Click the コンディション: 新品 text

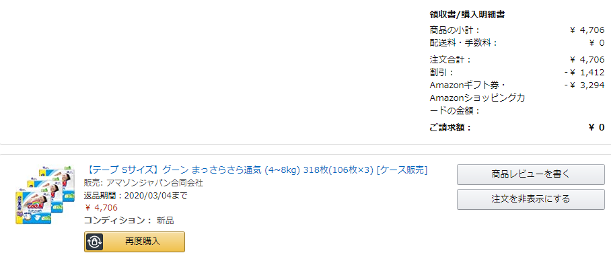(129, 221)
